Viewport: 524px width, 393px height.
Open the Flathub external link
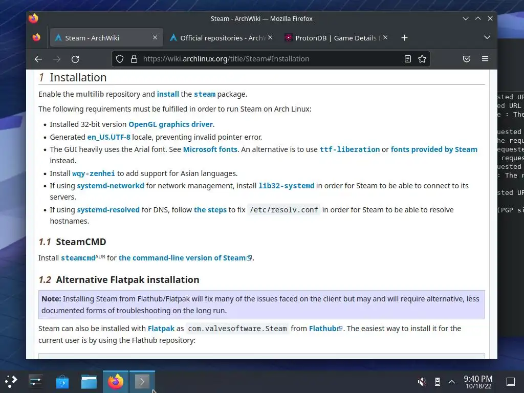325,329
